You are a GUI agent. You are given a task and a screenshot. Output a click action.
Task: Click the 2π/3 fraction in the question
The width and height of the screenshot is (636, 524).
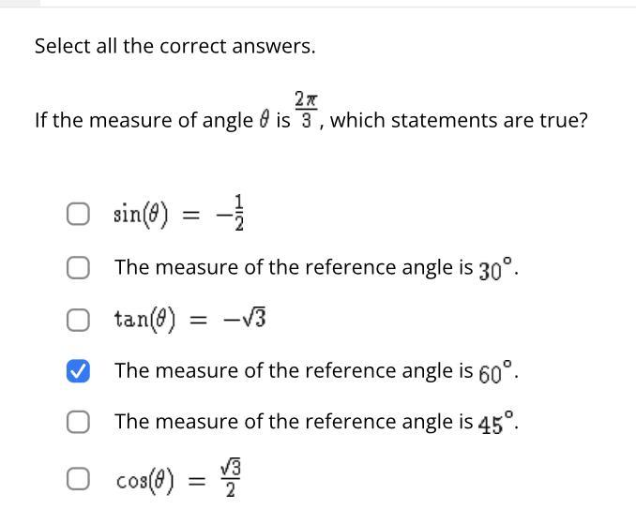click(x=306, y=111)
